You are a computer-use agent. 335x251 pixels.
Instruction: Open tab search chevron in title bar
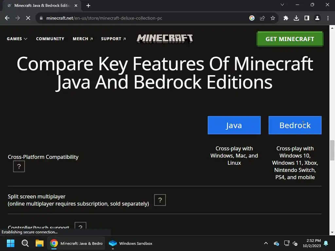click(282, 5)
